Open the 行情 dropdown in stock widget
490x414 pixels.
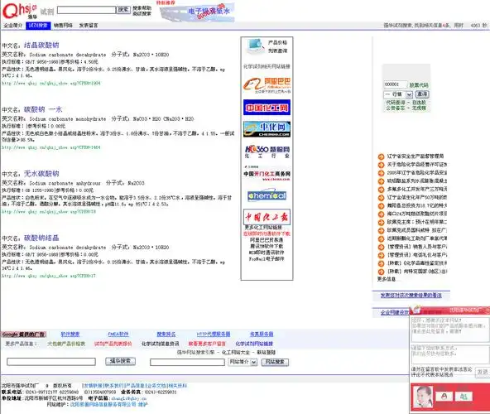click(398, 94)
